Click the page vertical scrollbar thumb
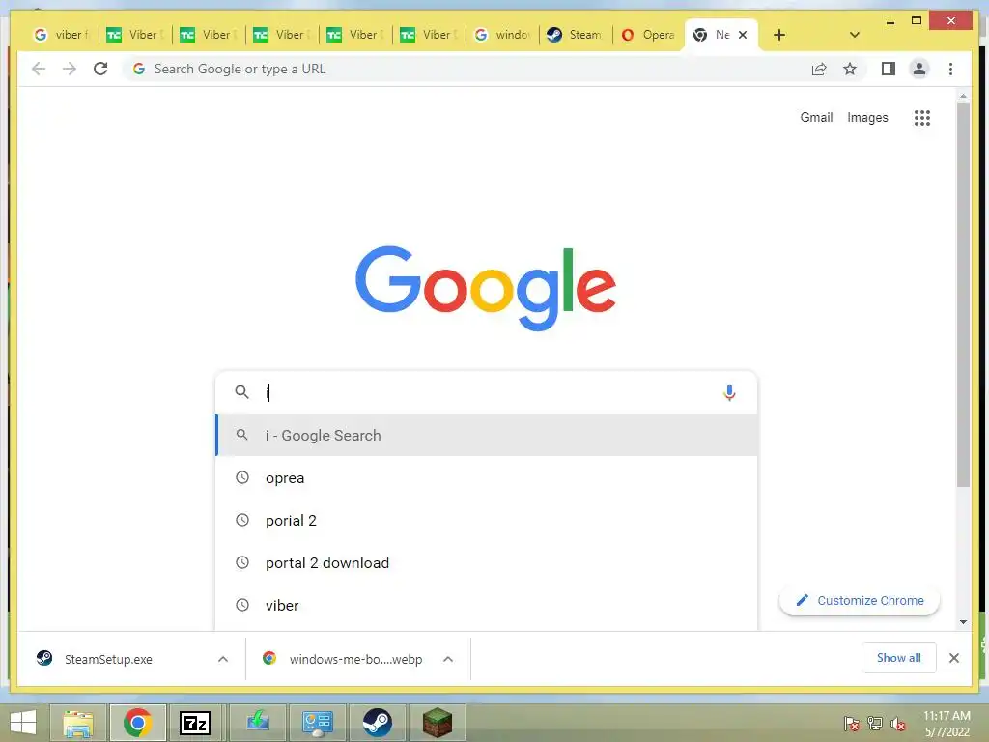Image resolution: width=989 pixels, height=742 pixels. pyautogui.click(x=963, y=295)
